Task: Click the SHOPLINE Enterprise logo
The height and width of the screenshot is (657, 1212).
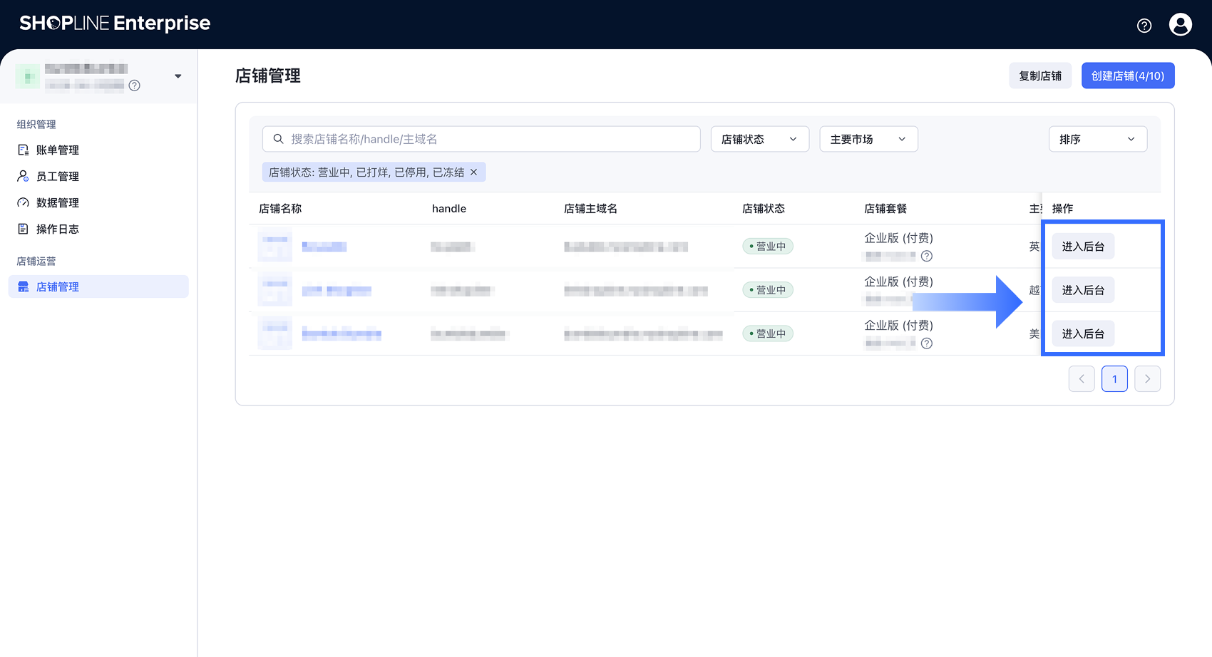Action: pos(115,24)
